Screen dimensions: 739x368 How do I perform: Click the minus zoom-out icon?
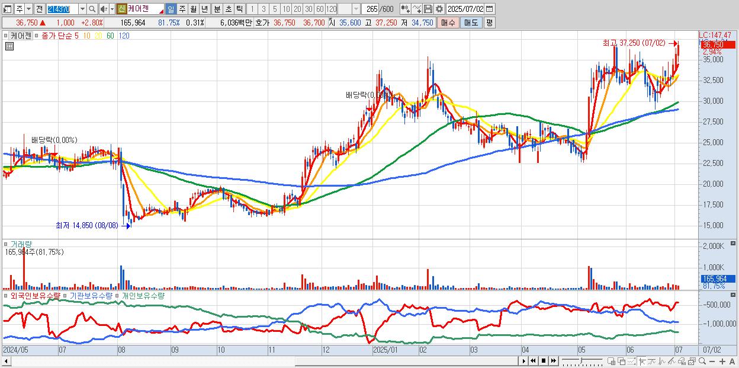712,361
